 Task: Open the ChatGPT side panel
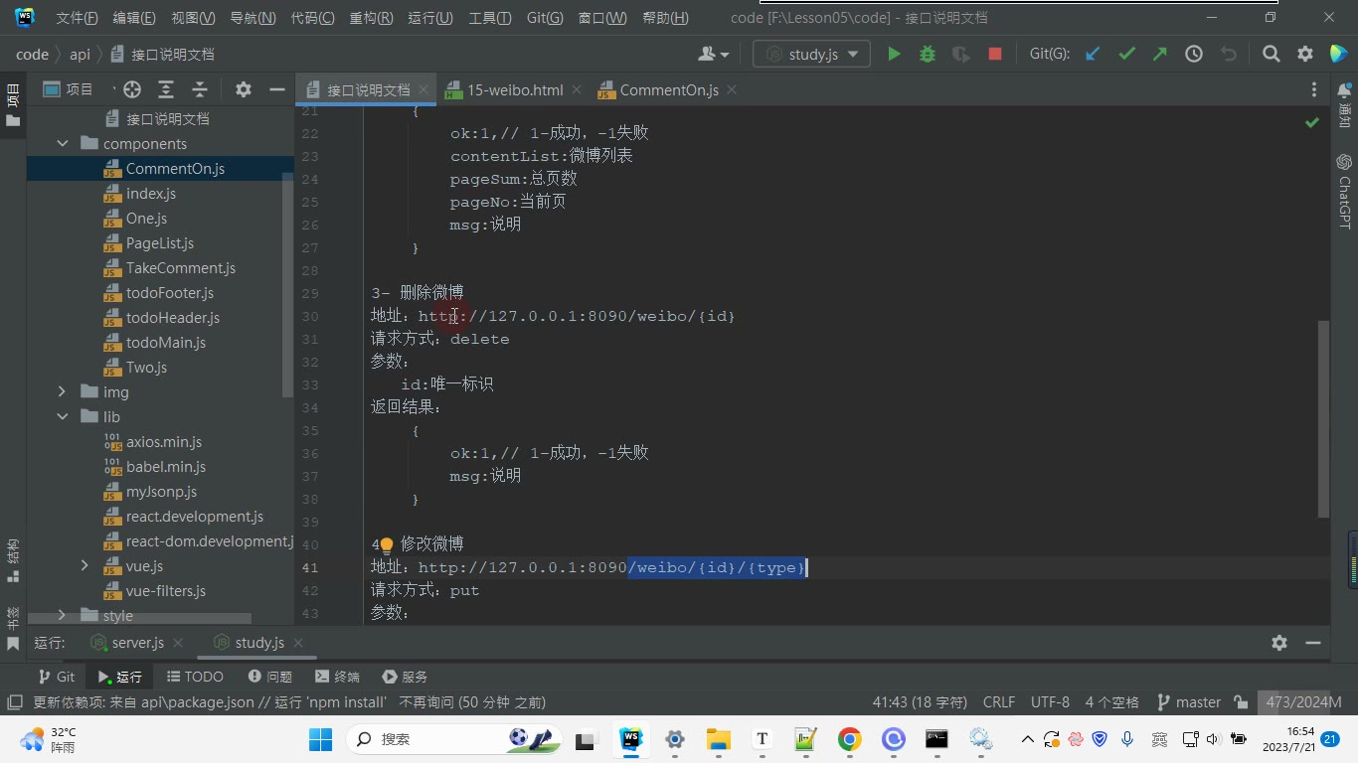point(1344,192)
